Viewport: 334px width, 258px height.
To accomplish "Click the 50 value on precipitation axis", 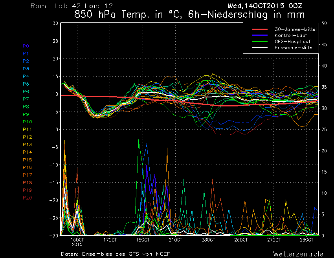I will coord(324,24).
